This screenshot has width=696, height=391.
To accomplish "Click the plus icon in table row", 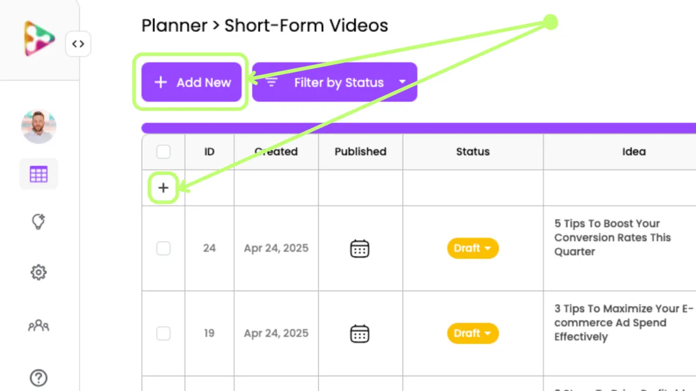I will click(164, 188).
